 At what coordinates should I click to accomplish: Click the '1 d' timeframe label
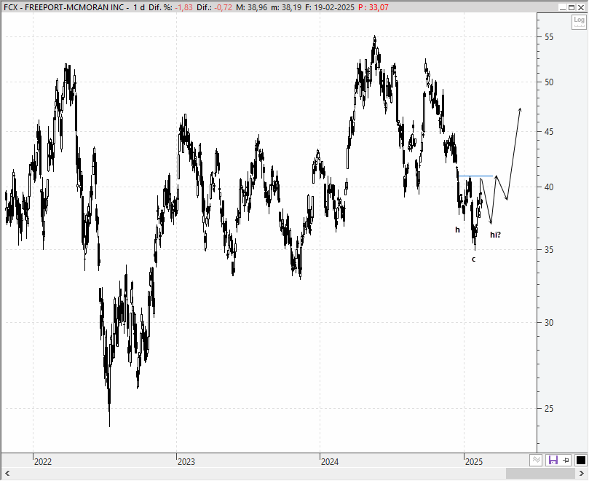(138, 7)
